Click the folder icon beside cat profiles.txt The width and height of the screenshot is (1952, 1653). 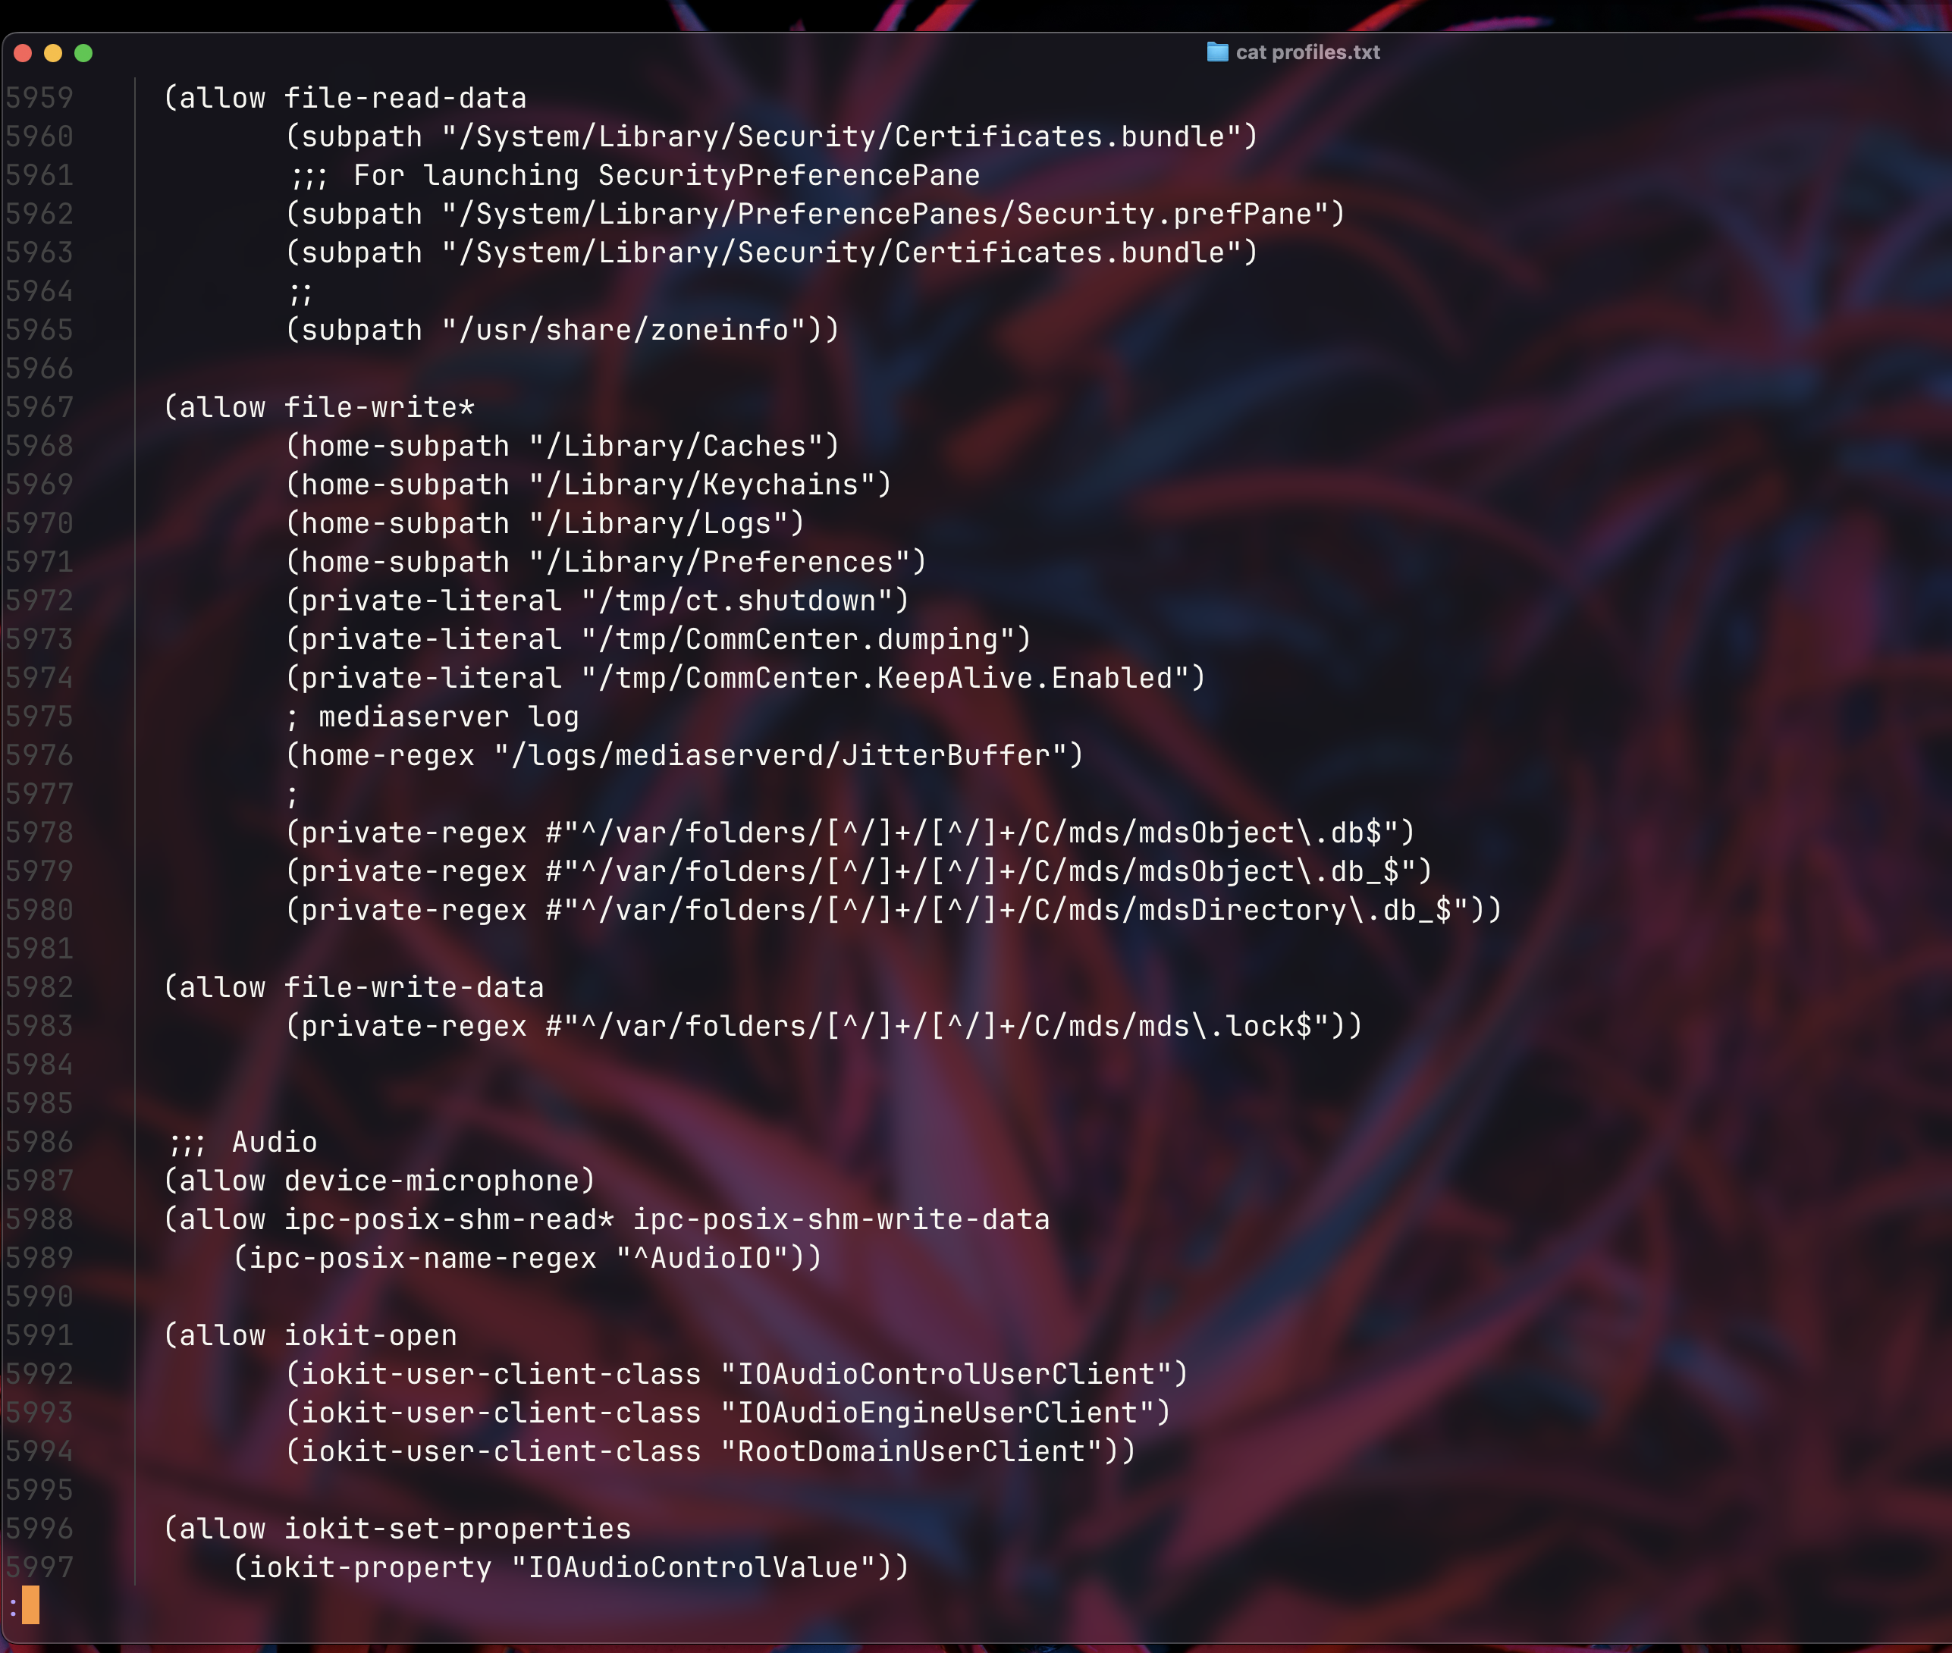(x=1216, y=52)
